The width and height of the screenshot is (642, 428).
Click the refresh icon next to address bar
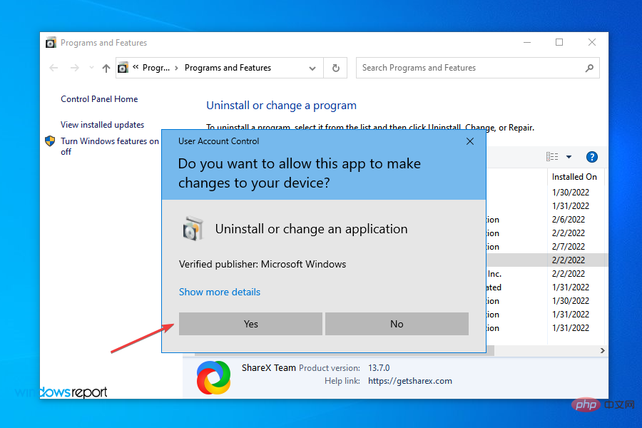click(335, 67)
